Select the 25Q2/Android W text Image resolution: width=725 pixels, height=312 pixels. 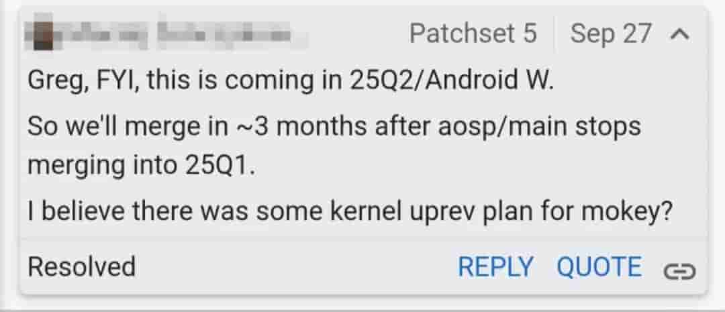coord(451,81)
